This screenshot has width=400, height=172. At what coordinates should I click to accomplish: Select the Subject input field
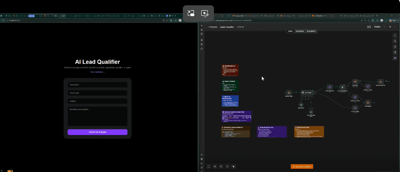(x=98, y=101)
